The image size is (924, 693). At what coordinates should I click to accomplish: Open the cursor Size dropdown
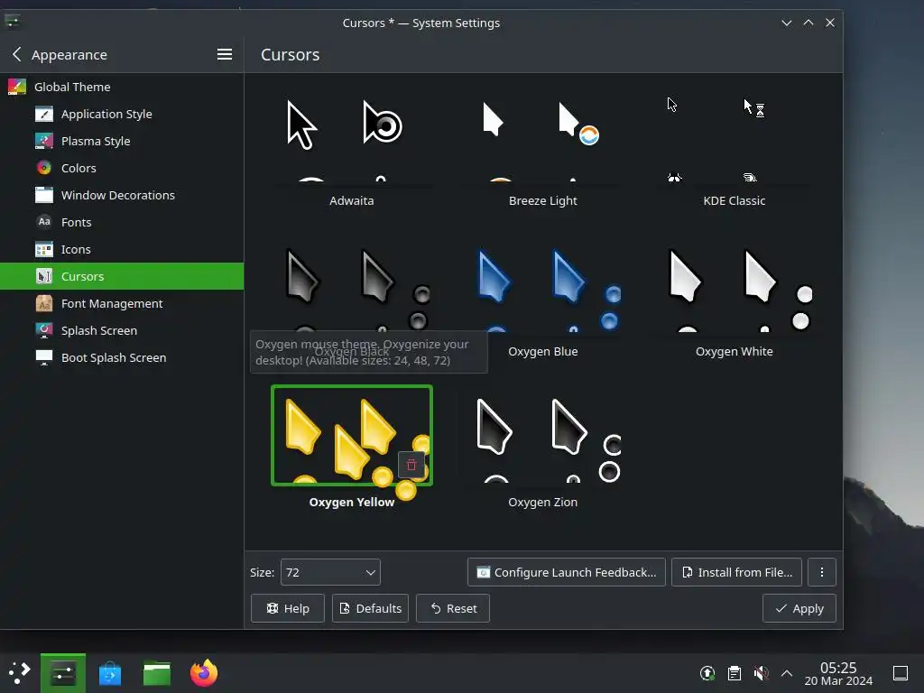click(330, 572)
